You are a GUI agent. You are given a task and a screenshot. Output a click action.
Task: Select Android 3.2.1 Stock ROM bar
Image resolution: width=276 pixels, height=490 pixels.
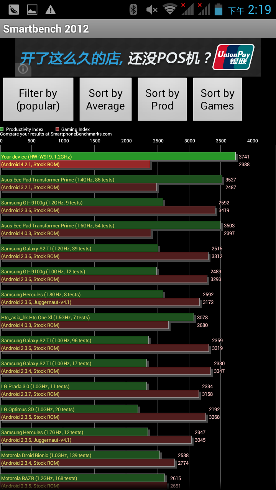click(79, 187)
